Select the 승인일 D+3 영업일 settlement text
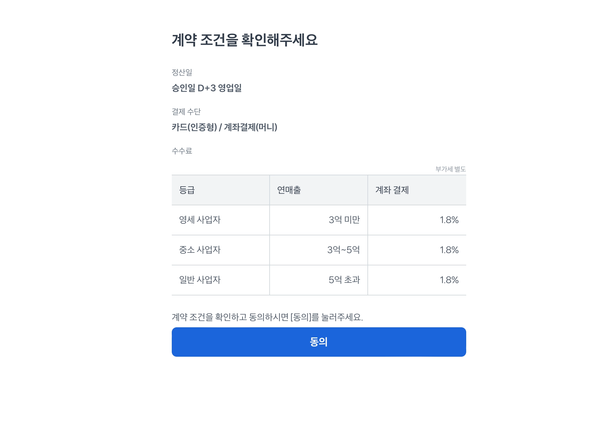The width and height of the screenshot is (603, 437). tap(206, 88)
